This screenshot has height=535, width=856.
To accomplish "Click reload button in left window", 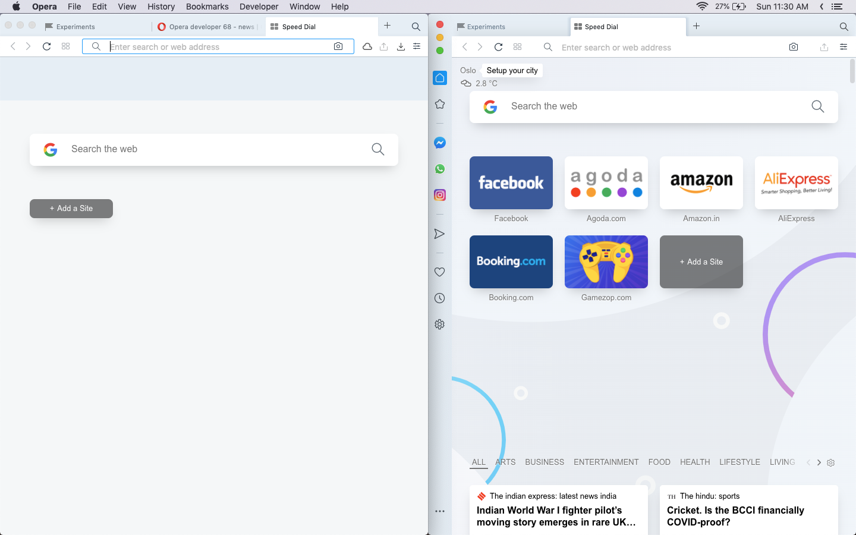I will [x=46, y=46].
